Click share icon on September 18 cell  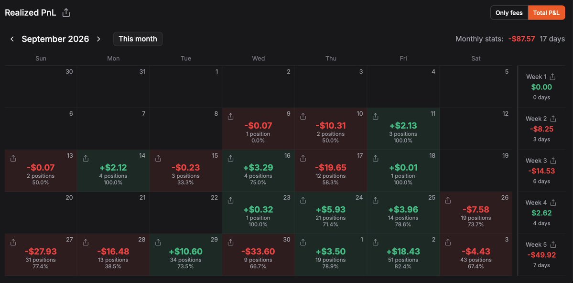pyautogui.click(x=375, y=159)
